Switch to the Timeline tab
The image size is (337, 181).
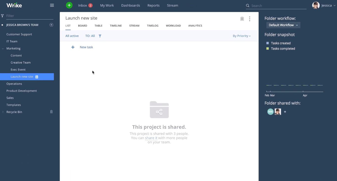(116, 26)
